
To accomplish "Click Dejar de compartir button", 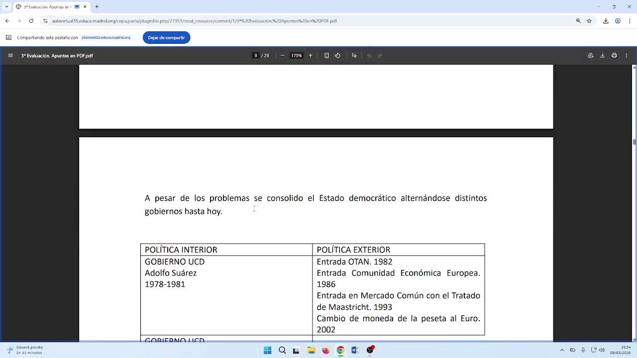I will pyautogui.click(x=166, y=38).
